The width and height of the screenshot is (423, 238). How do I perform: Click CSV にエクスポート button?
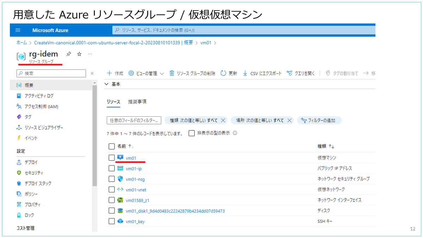(x=262, y=73)
